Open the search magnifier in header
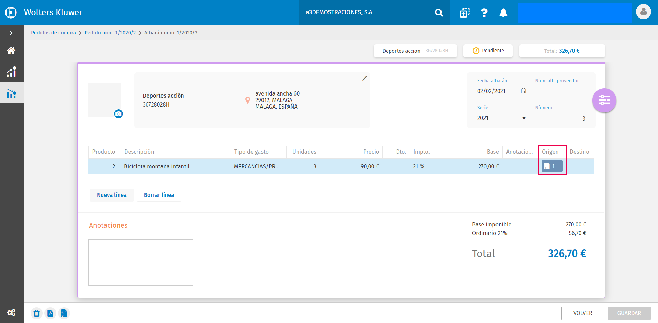Viewport: 658px width, 323px height. click(439, 13)
